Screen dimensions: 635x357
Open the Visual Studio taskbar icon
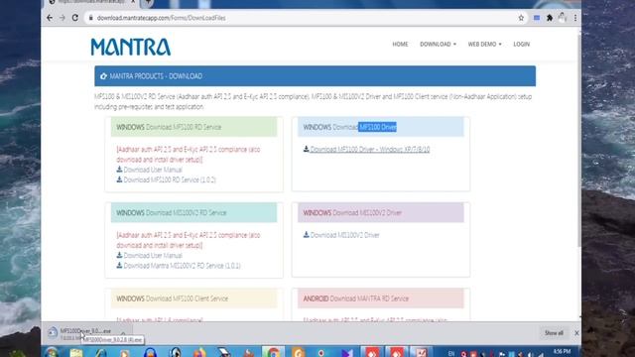[x=347, y=353]
